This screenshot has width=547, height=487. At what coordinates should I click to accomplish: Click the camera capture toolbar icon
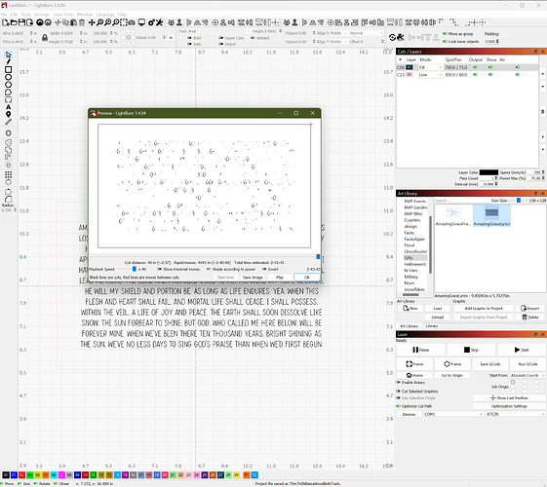pyautogui.click(x=132, y=22)
